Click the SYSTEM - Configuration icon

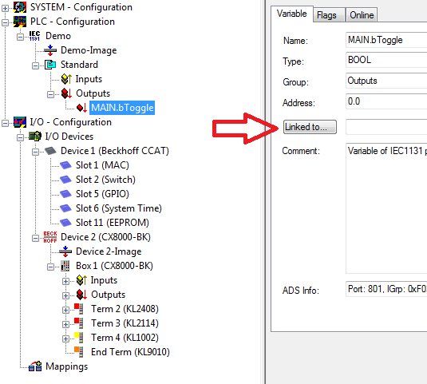pyautogui.click(x=20, y=7)
